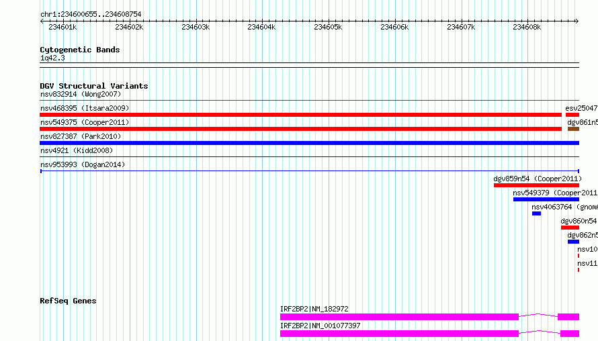This screenshot has height=341, width=598.
Task: Click the dgv859n54 (Cooper2011) label
Action: (x=538, y=179)
